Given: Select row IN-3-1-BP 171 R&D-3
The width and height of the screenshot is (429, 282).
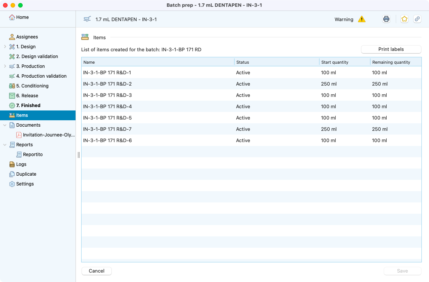Looking at the screenshot, I should pos(252,95).
